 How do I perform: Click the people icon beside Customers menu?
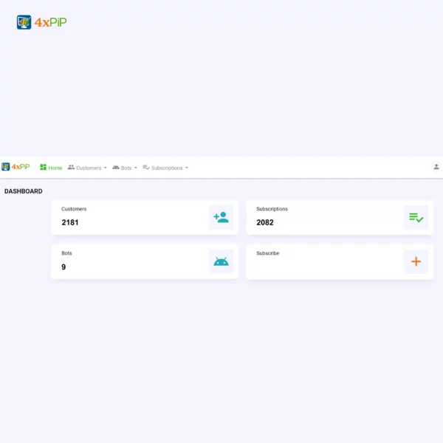[71, 168]
